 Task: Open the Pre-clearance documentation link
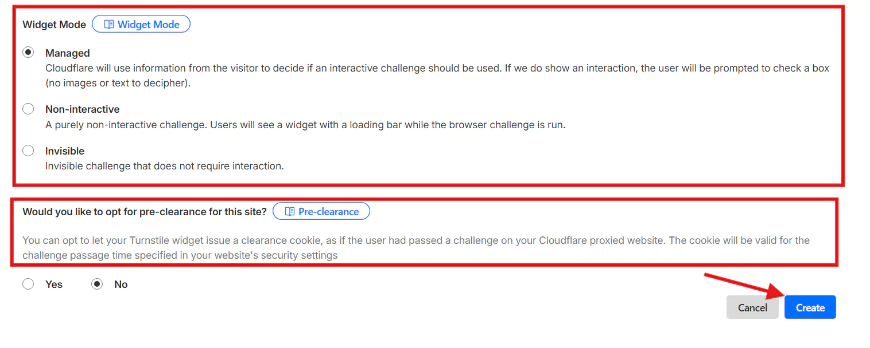point(328,212)
